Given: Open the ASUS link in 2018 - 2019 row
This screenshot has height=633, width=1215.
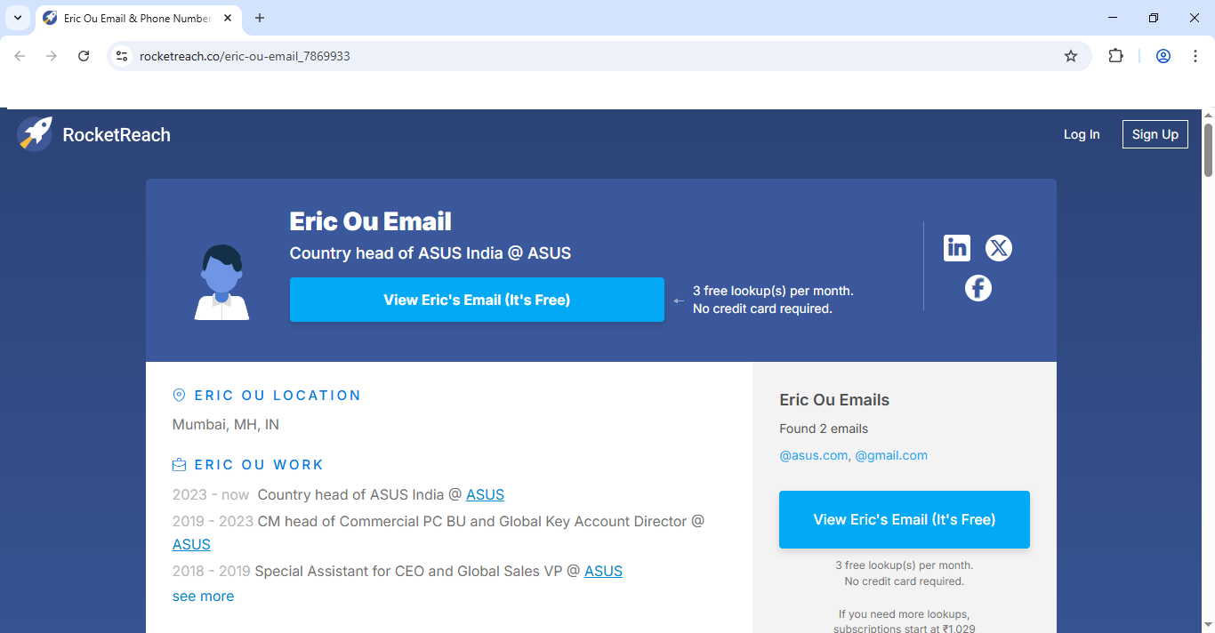Looking at the screenshot, I should coord(603,571).
